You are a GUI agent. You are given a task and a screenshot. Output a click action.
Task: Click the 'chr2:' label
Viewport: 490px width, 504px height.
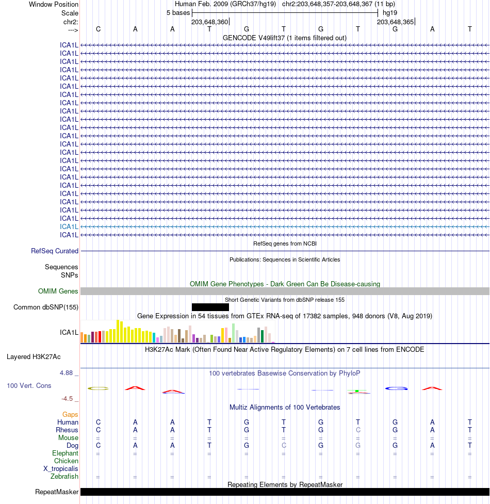tap(71, 22)
